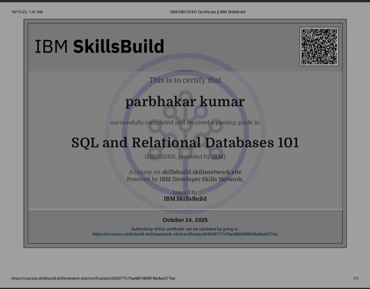Click the date October 14, 2025
Viewport: 370px width, 289px height.
pos(185,220)
